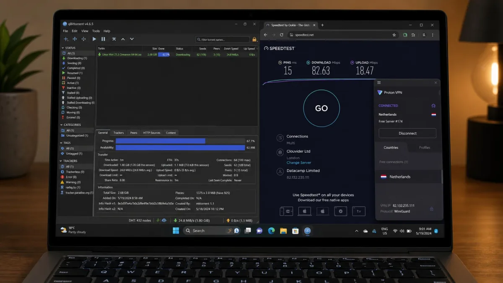Disconnect from Proton VPN

[x=407, y=133]
